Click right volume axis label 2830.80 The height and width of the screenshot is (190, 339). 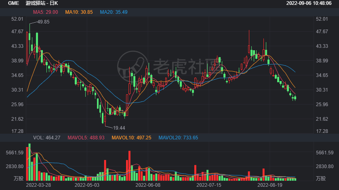coord(325,167)
